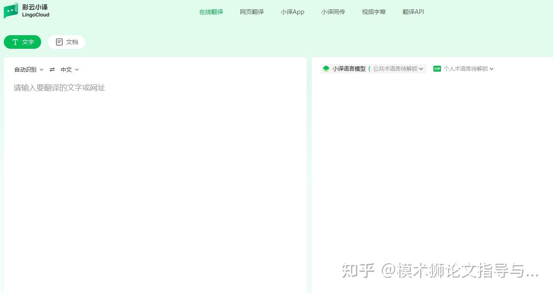Open the 网页翻译 menu item
The width and height of the screenshot is (553, 293).
point(251,12)
